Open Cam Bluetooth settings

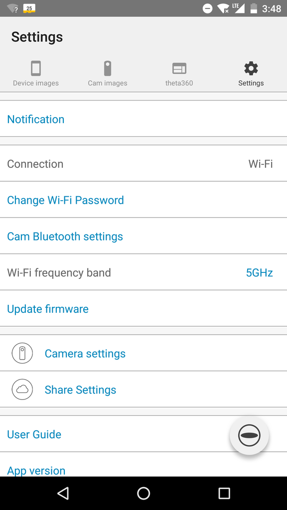(x=143, y=236)
